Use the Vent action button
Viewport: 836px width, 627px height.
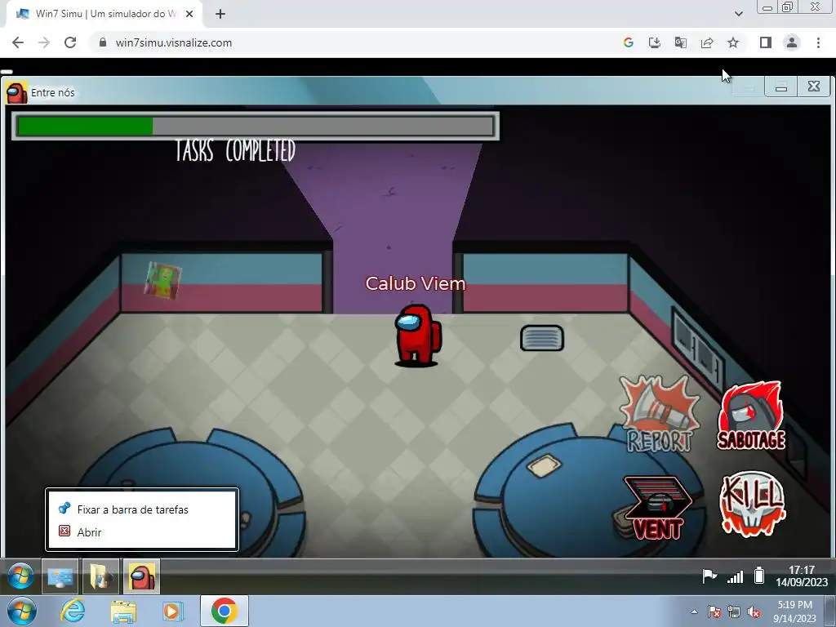[x=658, y=508]
